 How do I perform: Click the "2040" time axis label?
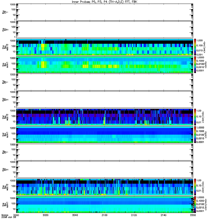point(75,215)
